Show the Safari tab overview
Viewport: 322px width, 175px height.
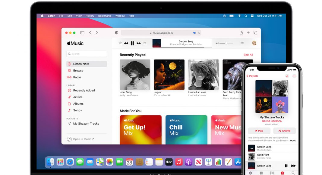255,33
